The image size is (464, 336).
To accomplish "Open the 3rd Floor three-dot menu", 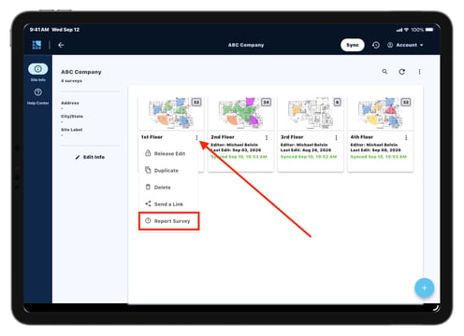I will coord(336,137).
